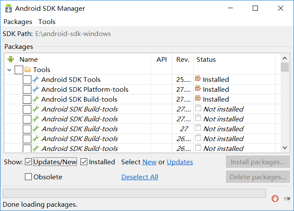Click the scrollbar up arrow in package list
The height and width of the screenshot is (211, 294).
pos(285,58)
